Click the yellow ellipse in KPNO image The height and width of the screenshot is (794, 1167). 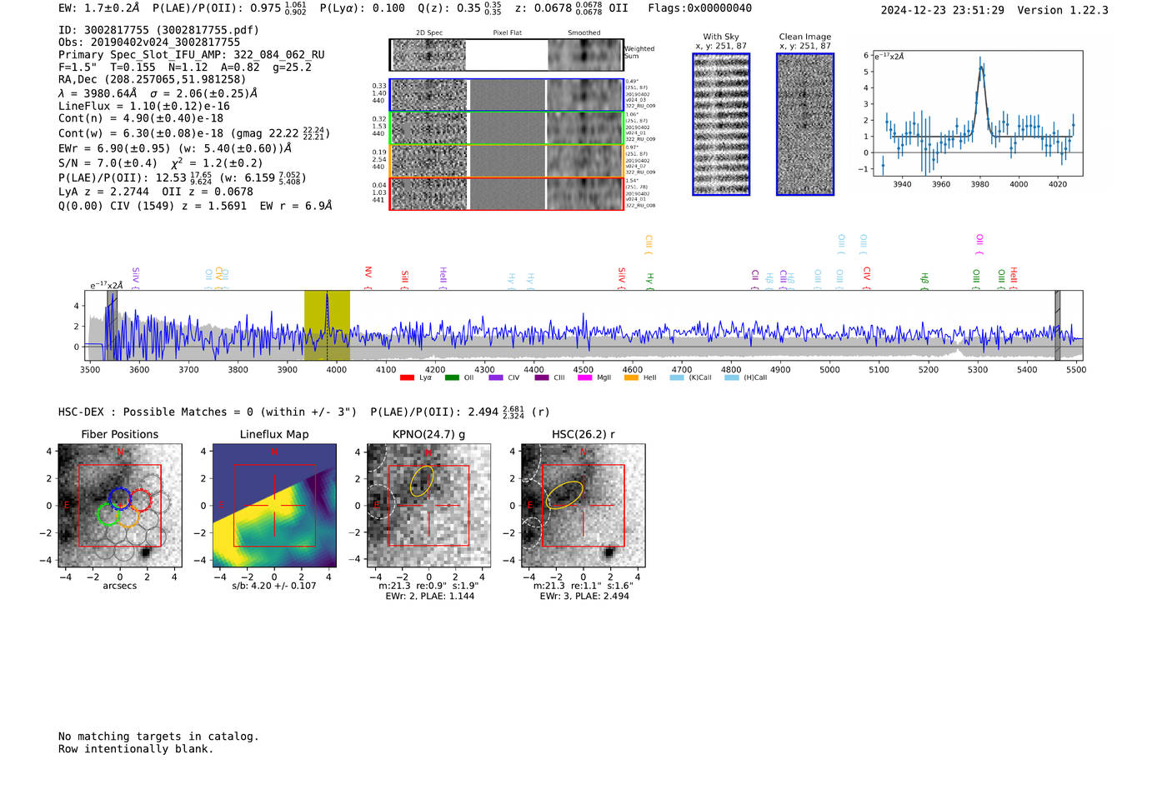(422, 481)
